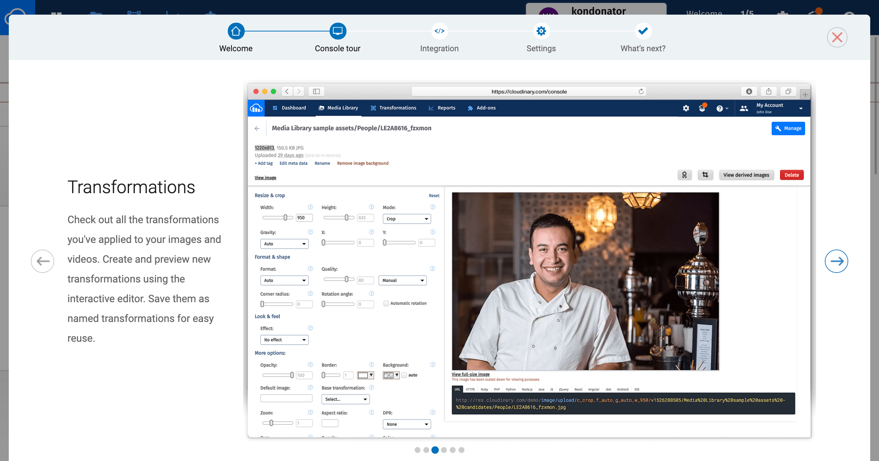
Task: Select the Python code tab
Action: click(x=511, y=389)
